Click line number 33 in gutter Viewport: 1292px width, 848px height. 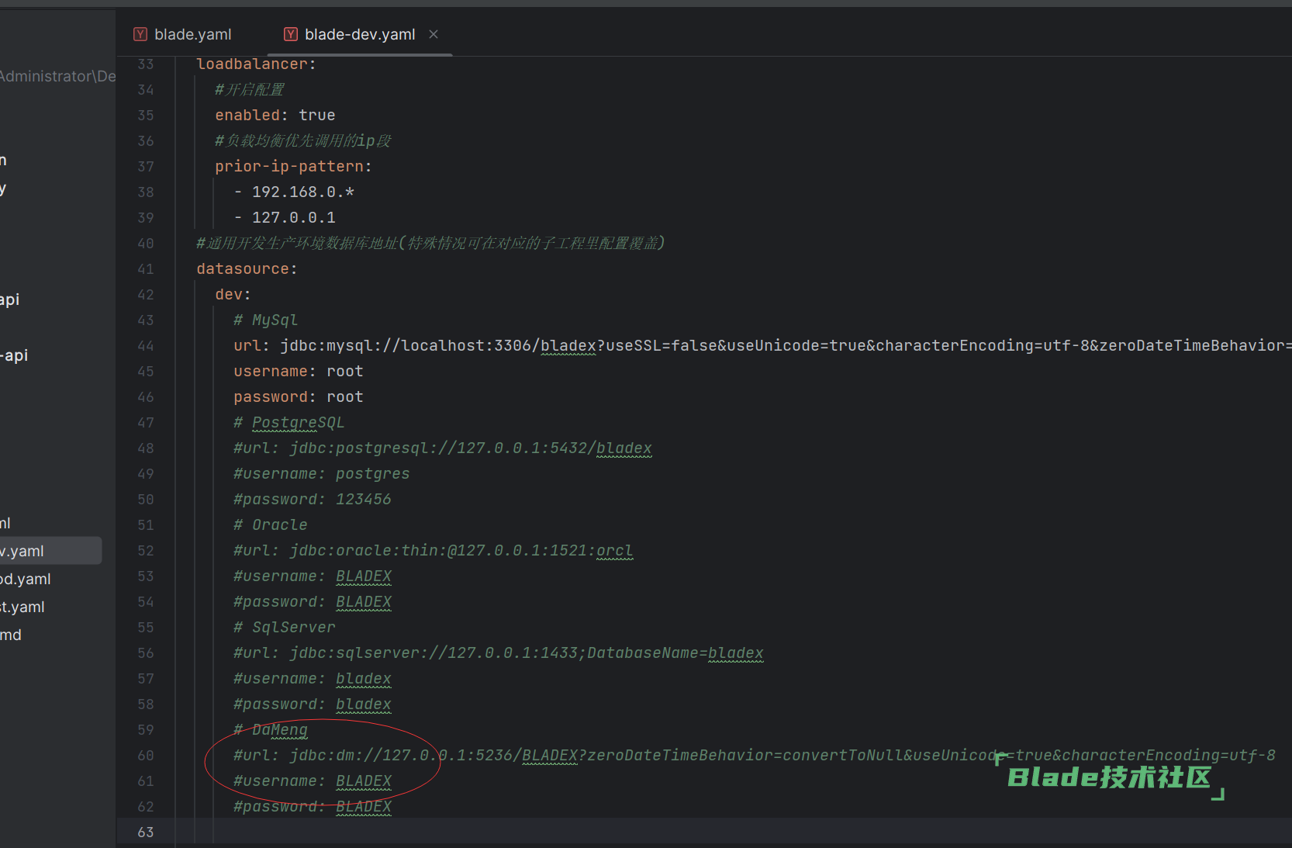[146, 64]
